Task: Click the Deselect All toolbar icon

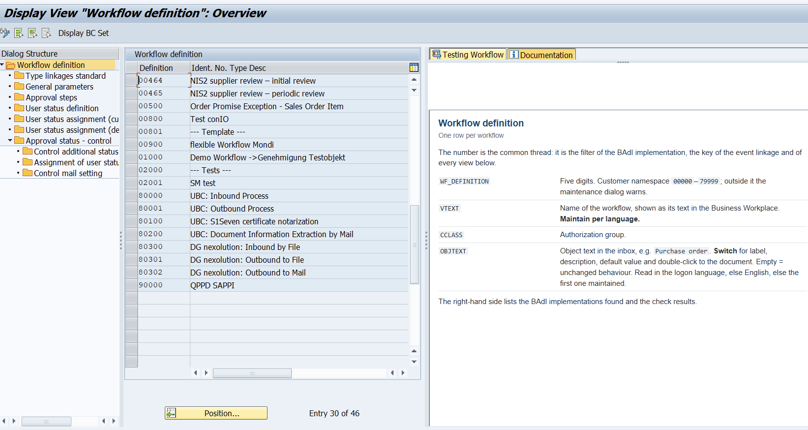Action: [x=47, y=33]
